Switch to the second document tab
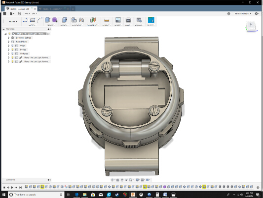This screenshot has height=198, width=263. pos(52,9)
